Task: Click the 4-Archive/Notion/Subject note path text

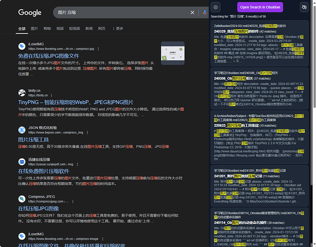Action: pyautogui.click(x=259, y=118)
